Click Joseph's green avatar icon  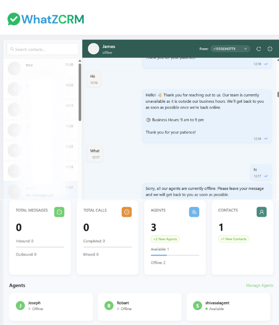(20, 305)
